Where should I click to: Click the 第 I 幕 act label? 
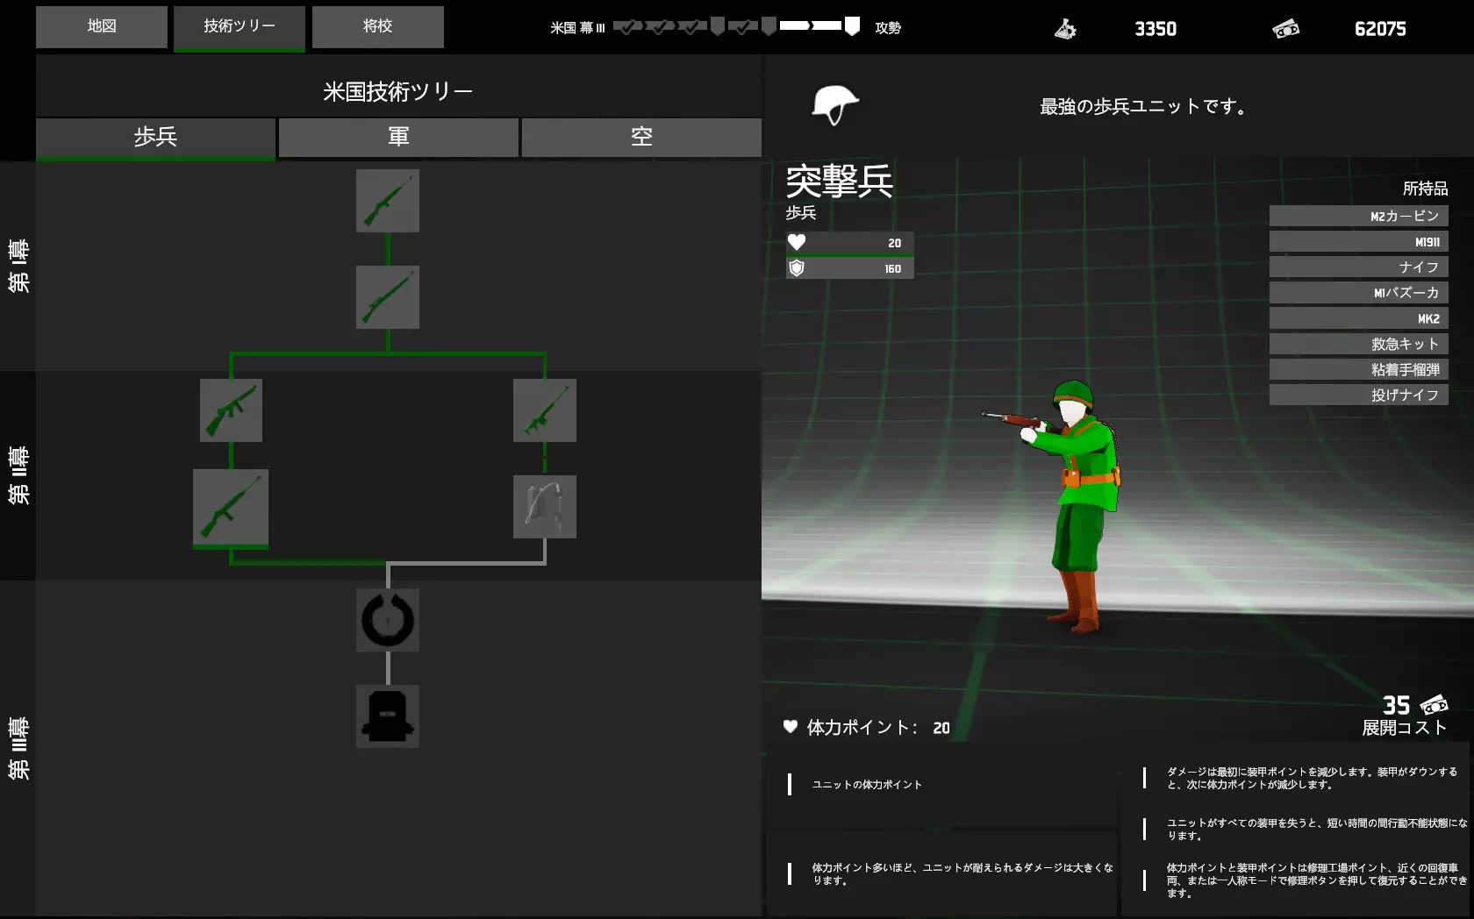click(18, 266)
